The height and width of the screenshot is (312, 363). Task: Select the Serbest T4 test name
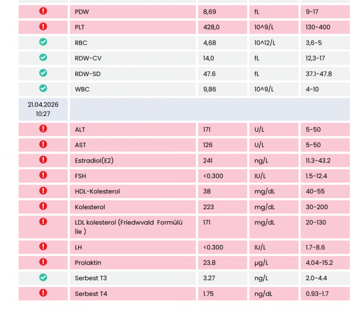[x=91, y=294]
